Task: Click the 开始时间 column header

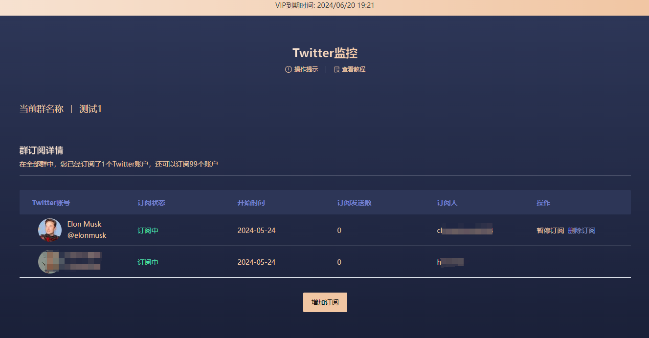Action: (x=251, y=203)
